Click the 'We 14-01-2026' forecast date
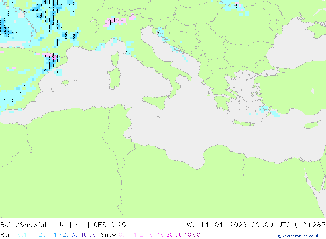326x239 pixels. [217, 225]
